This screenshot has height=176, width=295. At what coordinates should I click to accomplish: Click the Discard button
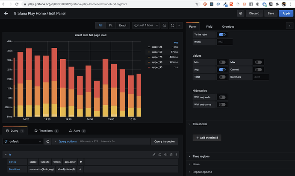click(254, 13)
